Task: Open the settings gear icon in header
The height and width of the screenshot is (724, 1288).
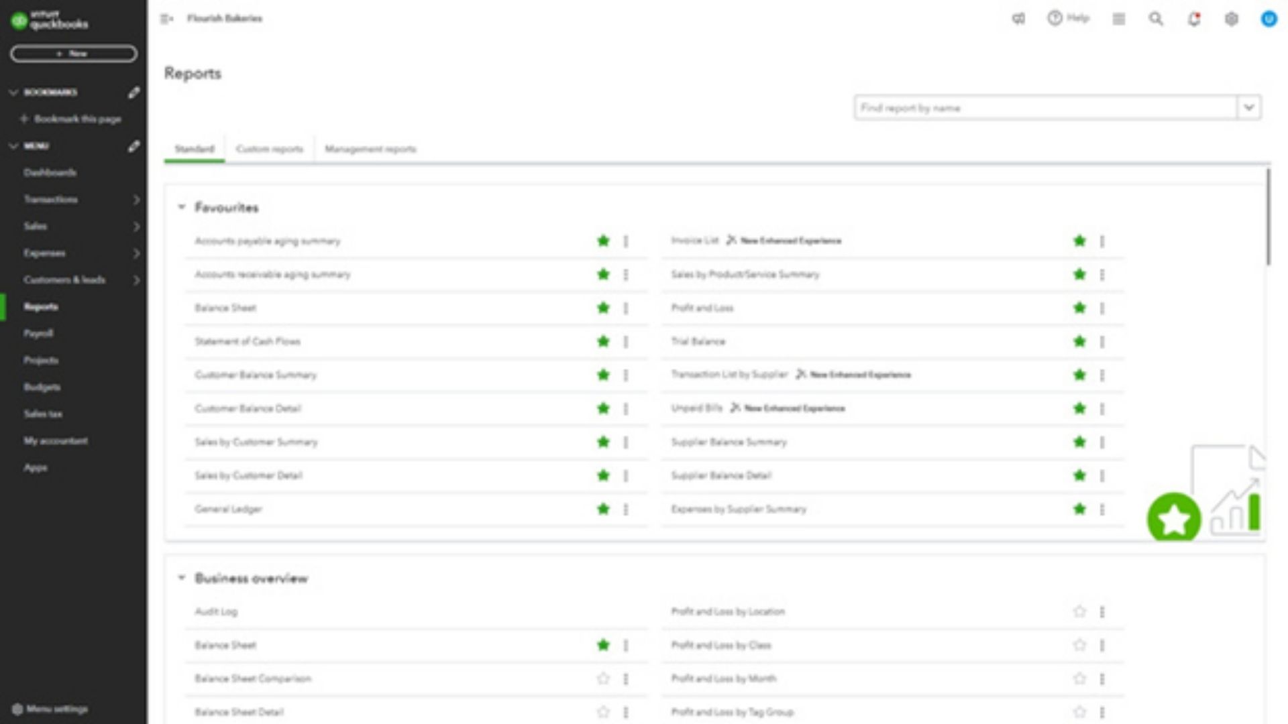Action: 1232,19
